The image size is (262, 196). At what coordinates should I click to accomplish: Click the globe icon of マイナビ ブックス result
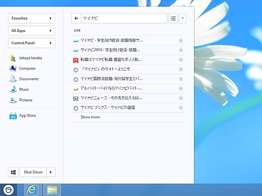tap(75, 108)
